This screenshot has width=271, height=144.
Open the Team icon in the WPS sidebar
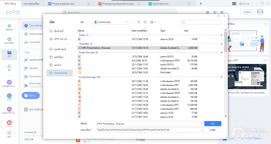coord(9,66)
